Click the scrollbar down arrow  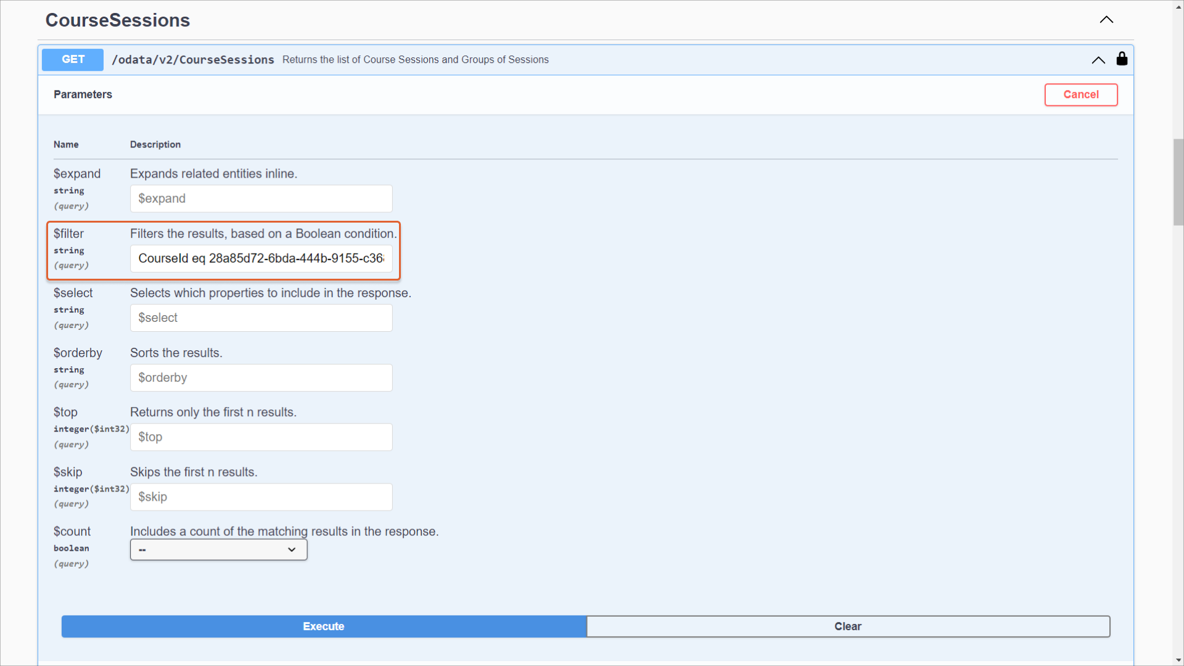(1178, 660)
